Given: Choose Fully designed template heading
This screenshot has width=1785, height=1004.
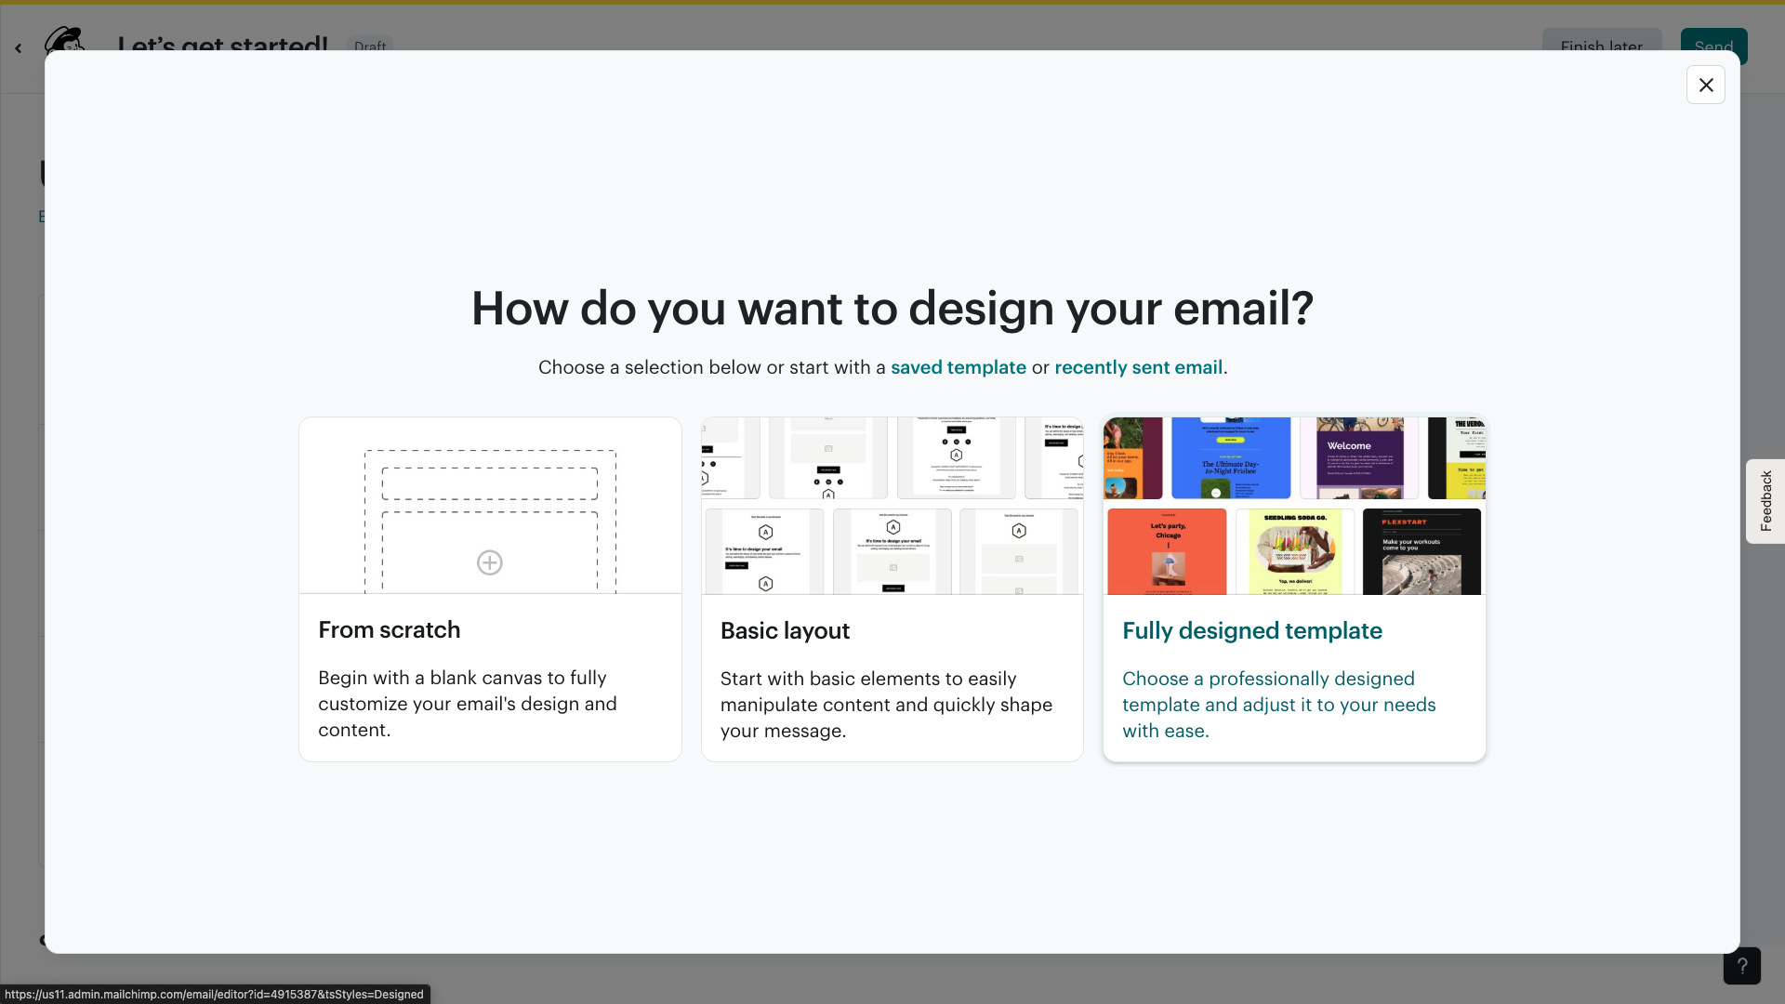Looking at the screenshot, I should (x=1251, y=630).
